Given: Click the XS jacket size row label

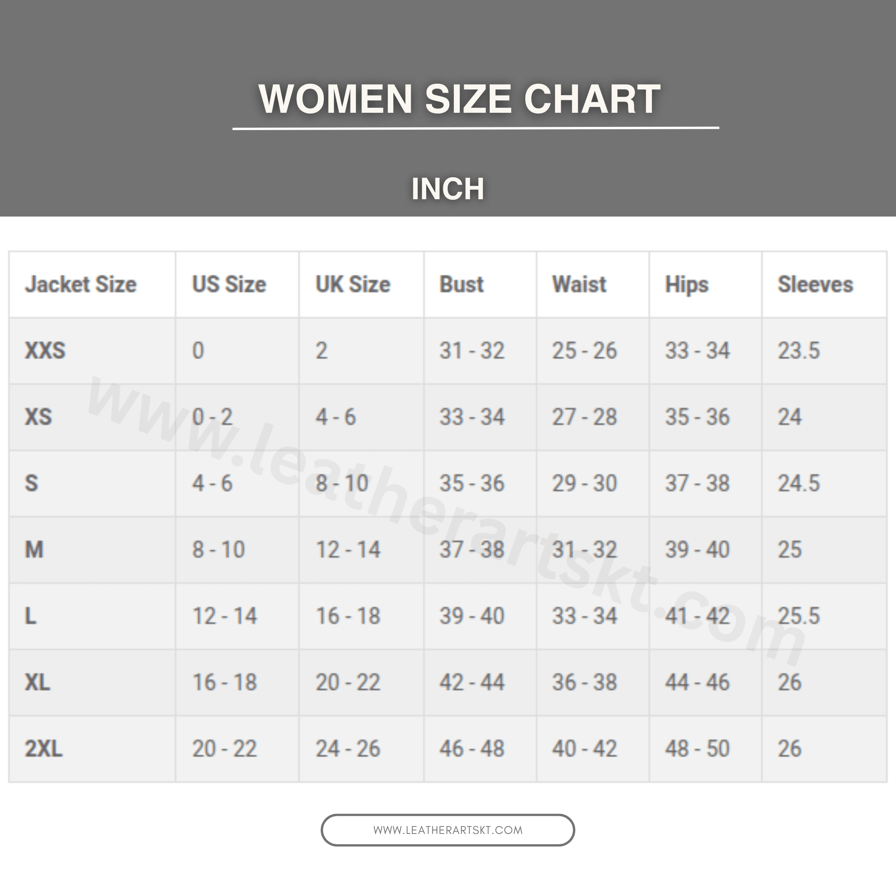Looking at the screenshot, I should [x=38, y=417].
